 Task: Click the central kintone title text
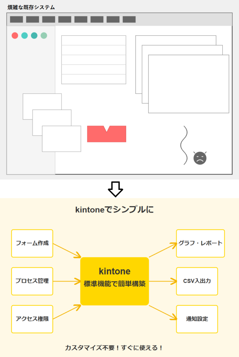click(x=115, y=271)
